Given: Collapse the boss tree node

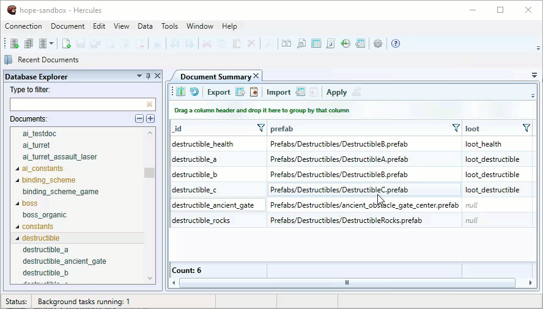Looking at the screenshot, I should (17, 203).
